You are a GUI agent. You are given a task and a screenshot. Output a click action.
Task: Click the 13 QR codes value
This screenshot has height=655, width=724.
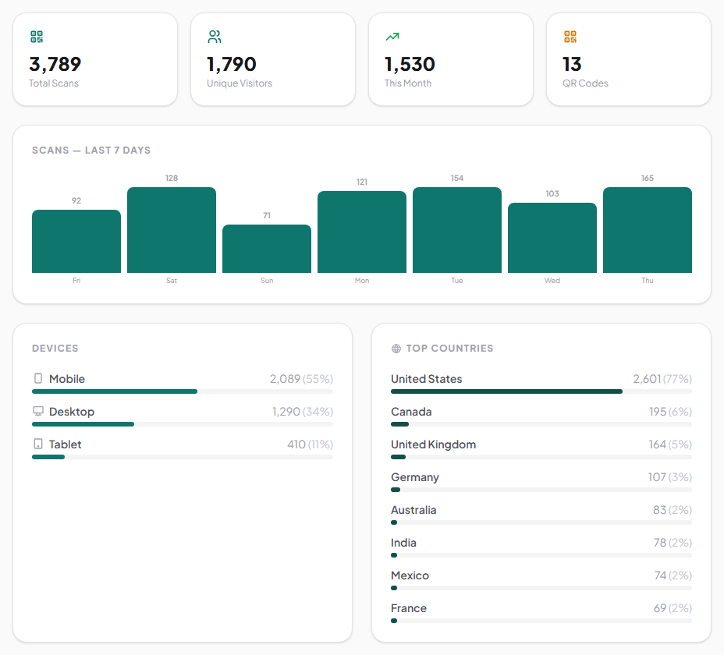572,64
